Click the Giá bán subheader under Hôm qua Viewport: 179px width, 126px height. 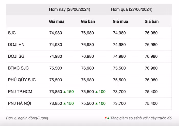152,21
